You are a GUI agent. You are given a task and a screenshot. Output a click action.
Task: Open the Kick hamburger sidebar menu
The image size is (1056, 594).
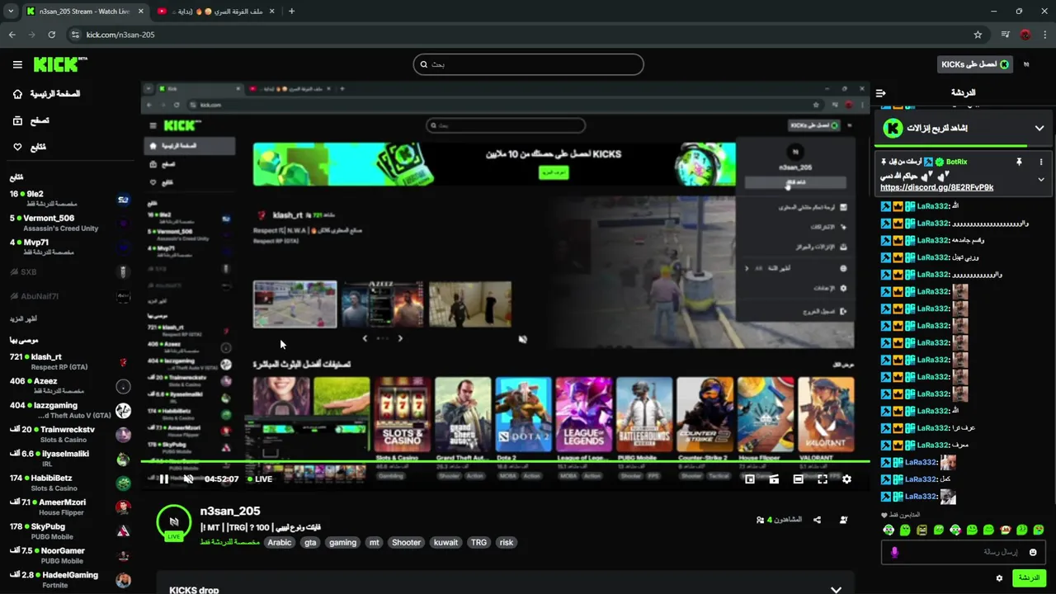(17, 64)
